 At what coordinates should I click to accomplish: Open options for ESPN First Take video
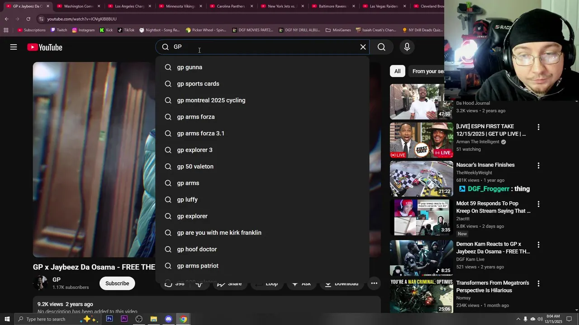click(538, 127)
